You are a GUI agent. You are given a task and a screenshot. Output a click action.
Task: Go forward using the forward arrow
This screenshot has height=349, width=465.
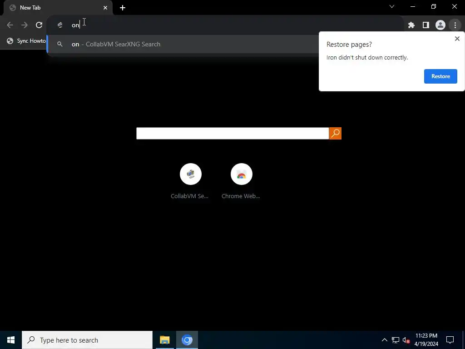click(25, 25)
